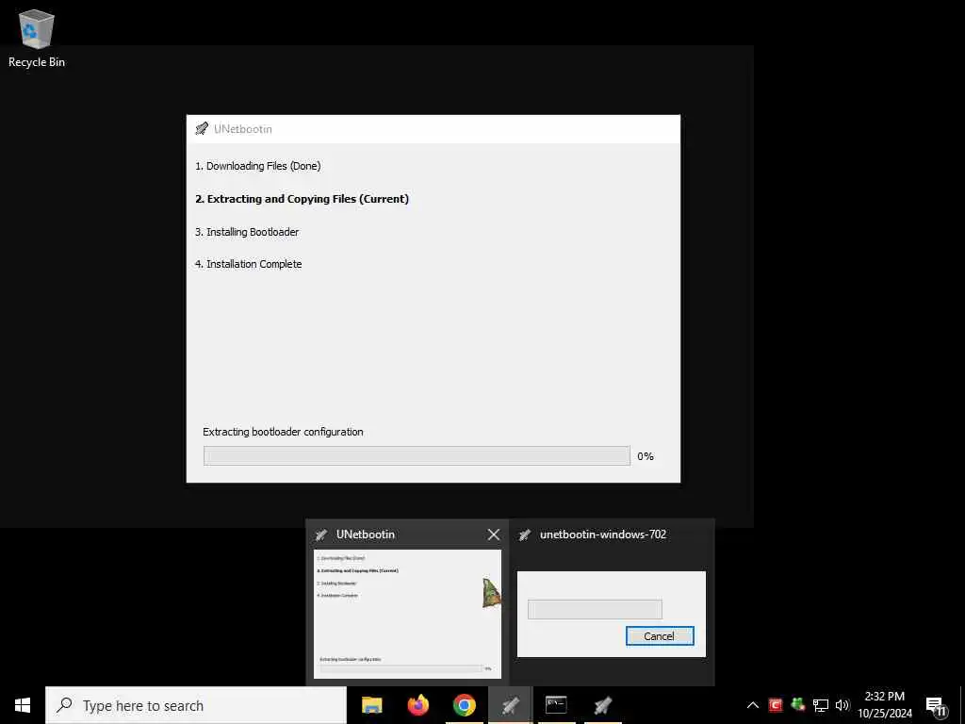Click the extraction progress bar in UNetbootin
The height and width of the screenshot is (724, 965).
pos(417,456)
